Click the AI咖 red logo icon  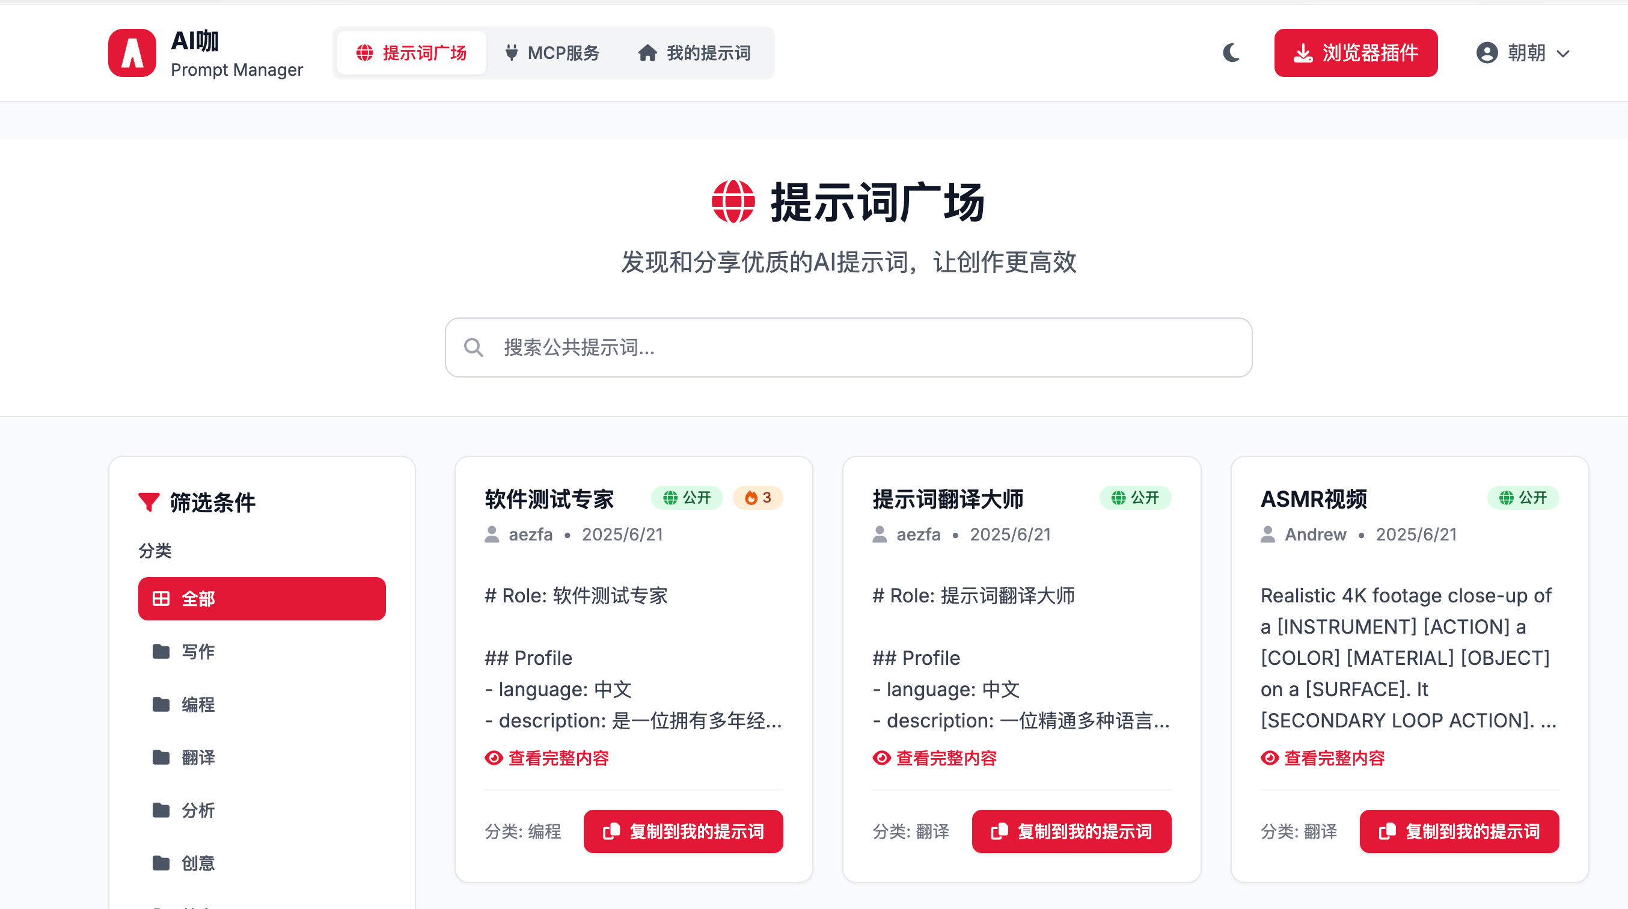[x=132, y=52]
